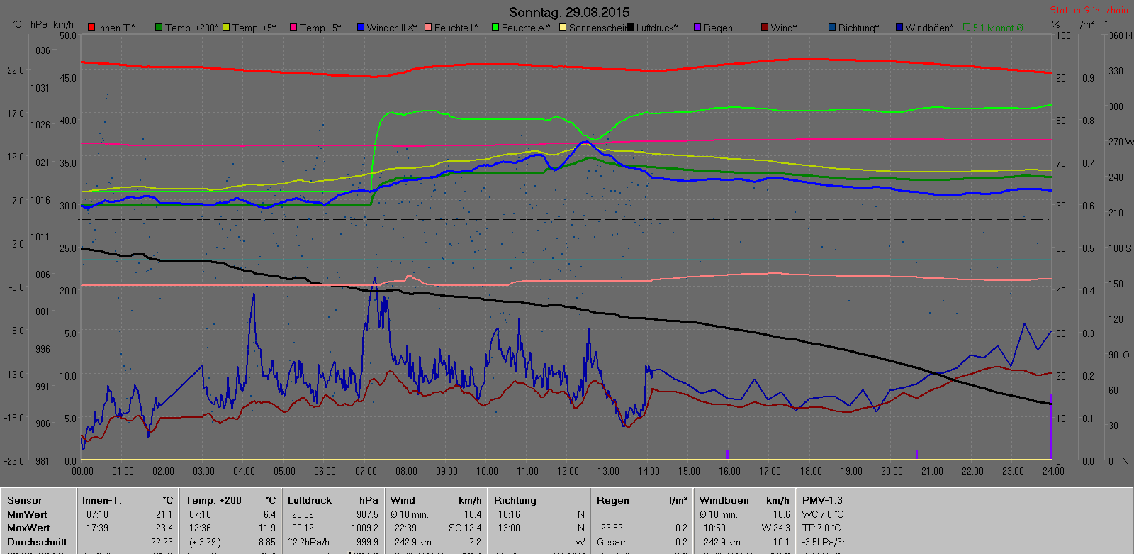The width and height of the screenshot is (1134, 554).
Task: Select the MinWert row label
Action: tap(27, 514)
